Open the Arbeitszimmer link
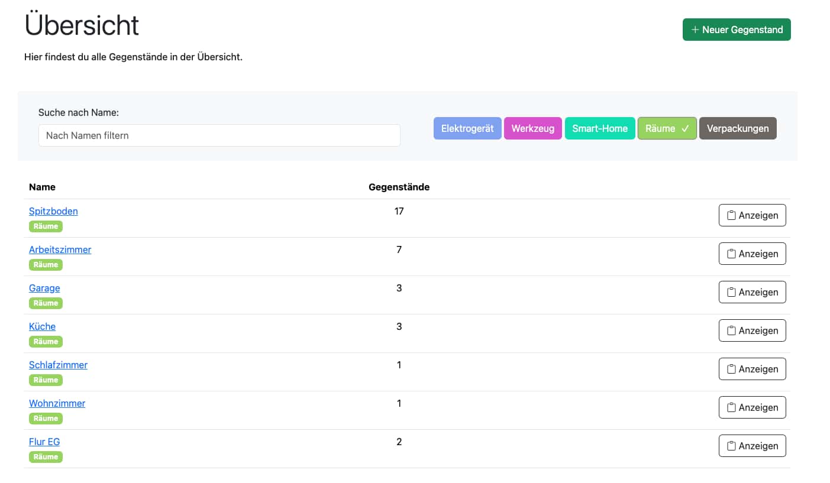 coord(60,249)
